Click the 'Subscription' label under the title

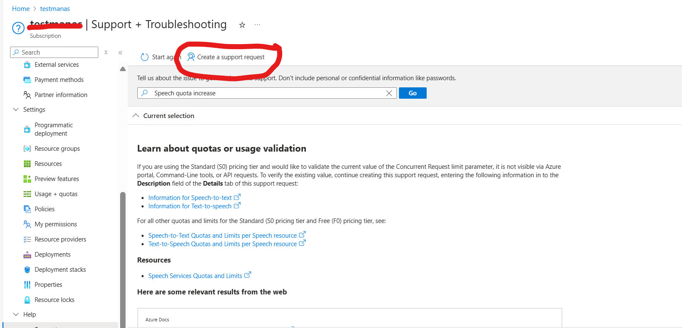click(45, 36)
